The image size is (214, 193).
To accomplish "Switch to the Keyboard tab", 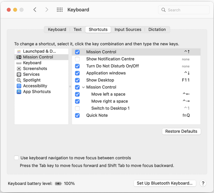I will pyautogui.click(x=57, y=29).
